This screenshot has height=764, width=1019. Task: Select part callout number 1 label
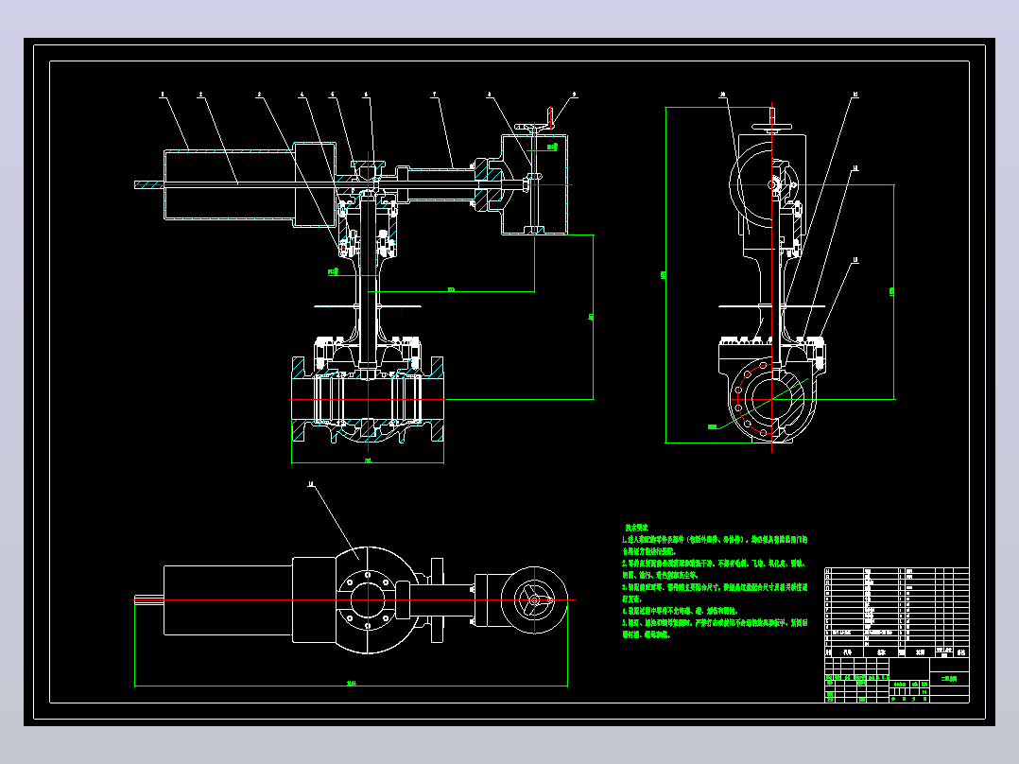[163, 95]
